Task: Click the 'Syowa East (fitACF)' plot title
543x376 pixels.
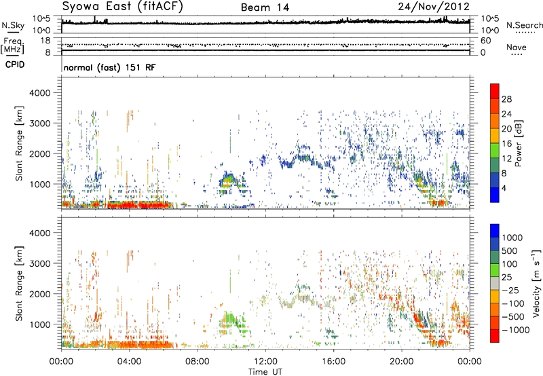Action: click(x=123, y=7)
